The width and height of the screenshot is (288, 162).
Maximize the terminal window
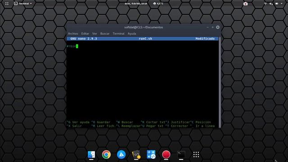(x=212, y=27)
